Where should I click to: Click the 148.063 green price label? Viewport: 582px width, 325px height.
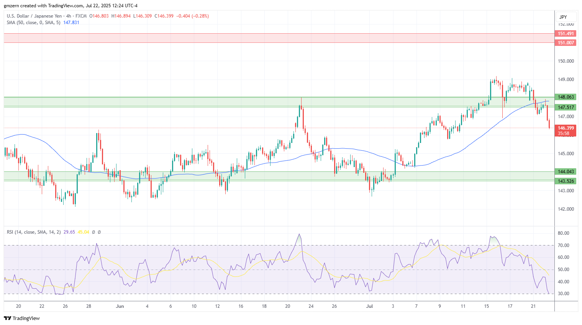tap(566, 97)
